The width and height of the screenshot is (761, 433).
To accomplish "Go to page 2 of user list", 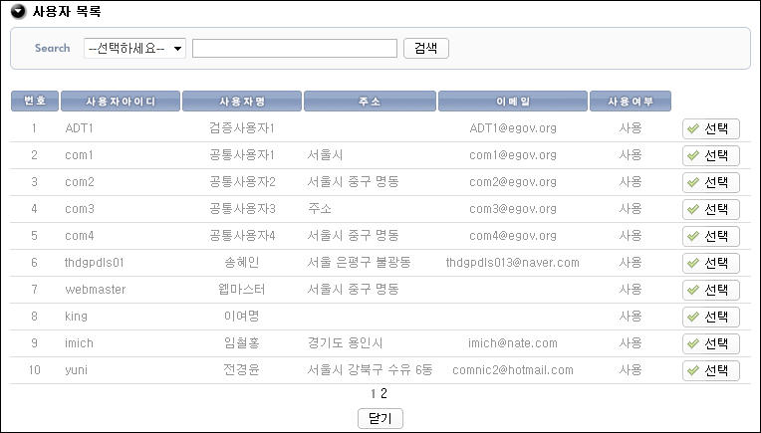I will click(x=384, y=394).
